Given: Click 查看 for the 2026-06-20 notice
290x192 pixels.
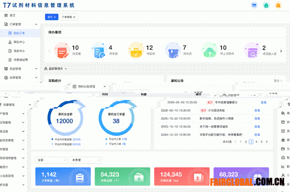Looking at the screenshot, I should point(264,102).
